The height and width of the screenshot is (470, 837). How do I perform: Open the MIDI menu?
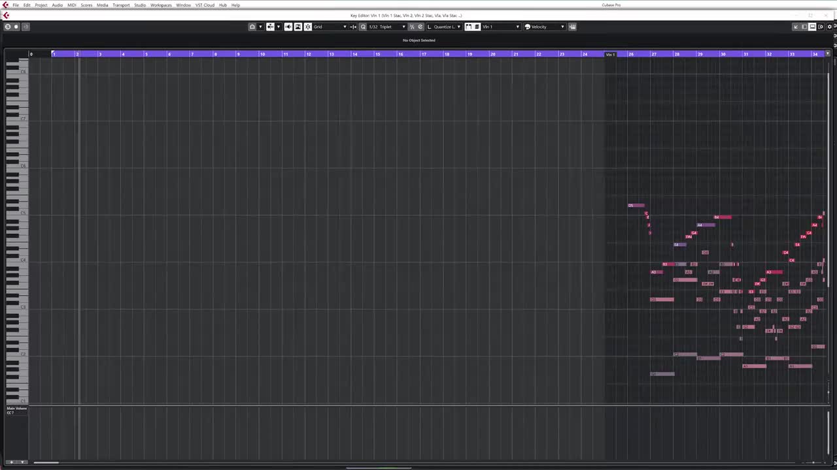(x=72, y=5)
